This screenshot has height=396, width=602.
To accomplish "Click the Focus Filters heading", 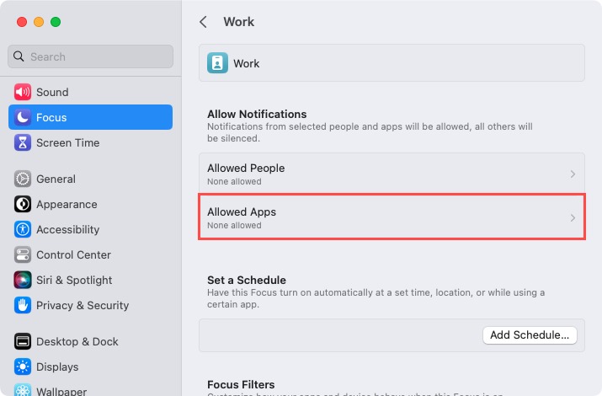I will pos(241,384).
